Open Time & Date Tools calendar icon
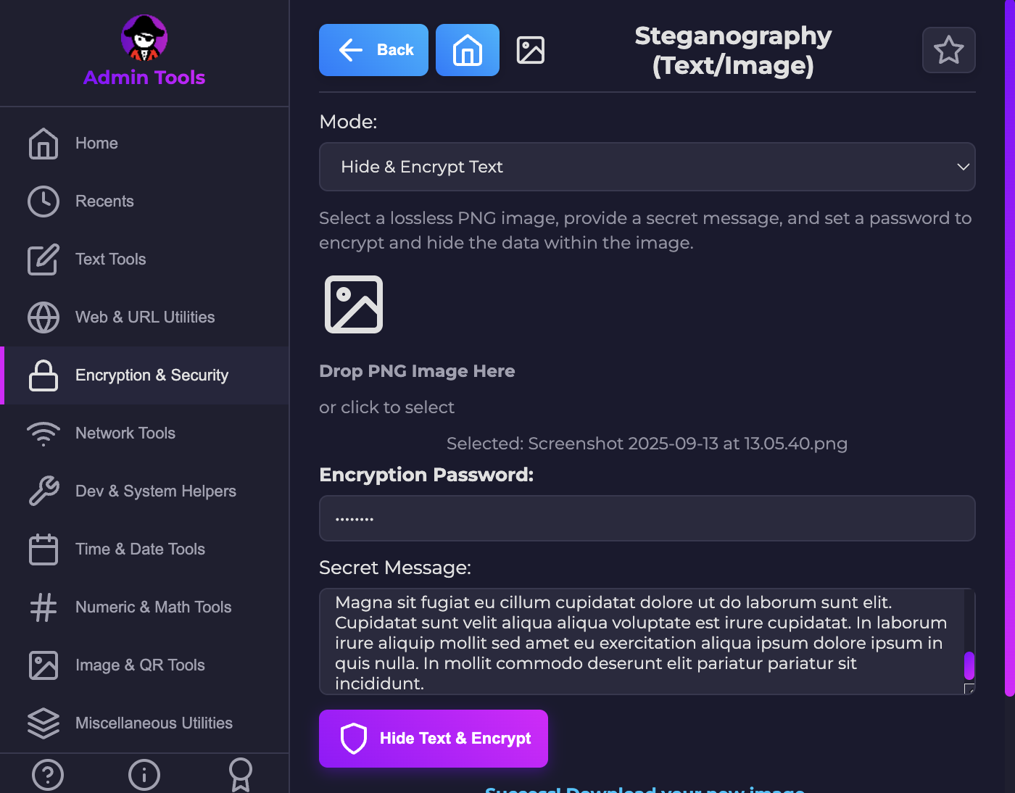This screenshot has height=793, width=1015. pyautogui.click(x=43, y=549)
